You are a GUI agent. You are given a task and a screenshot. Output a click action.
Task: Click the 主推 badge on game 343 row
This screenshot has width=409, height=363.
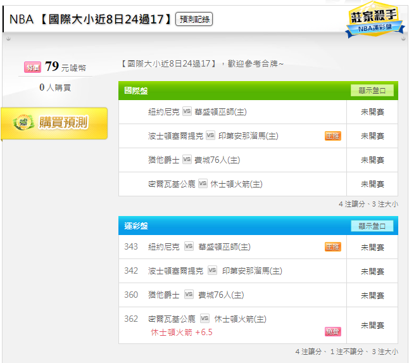pos(333,246)
